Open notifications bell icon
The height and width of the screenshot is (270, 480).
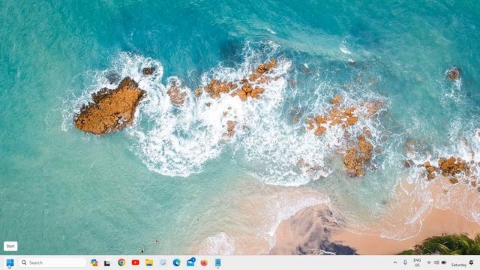(472, 262)
